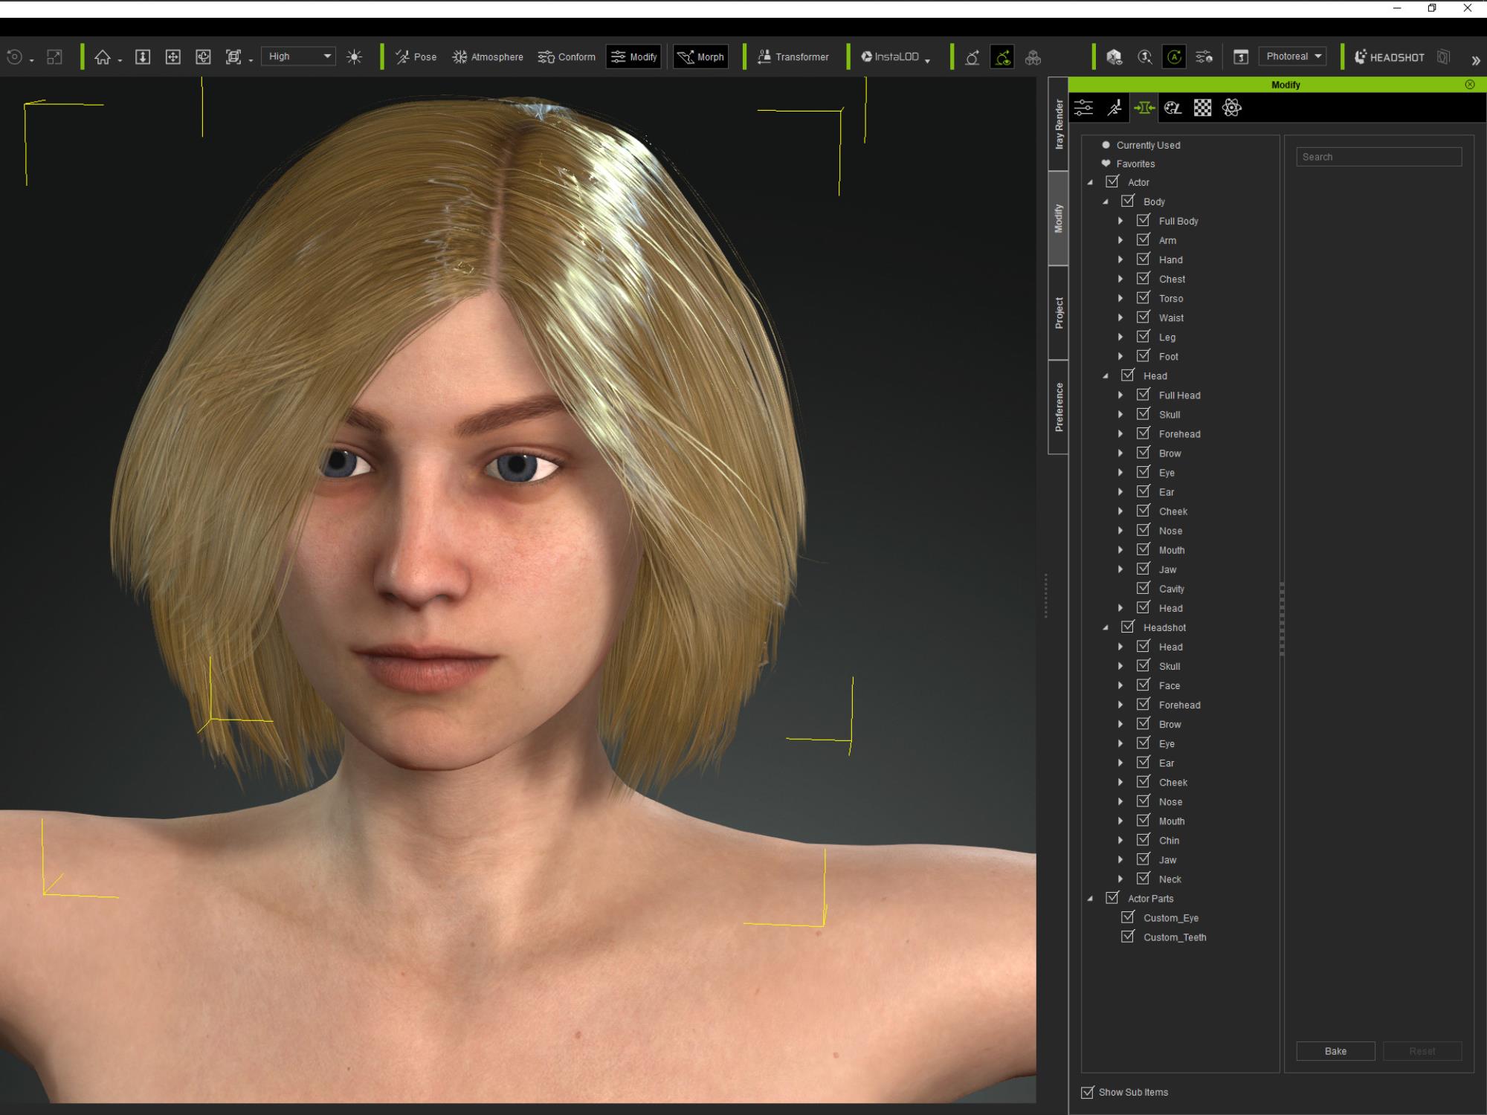Image resolution: width=1487 pixels, height=1115 pixels.
Task: Click the frame selected object icon
Action: (x=233, y=57)
